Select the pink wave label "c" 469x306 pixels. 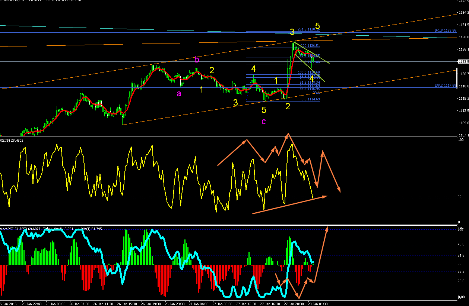[263, 122]
